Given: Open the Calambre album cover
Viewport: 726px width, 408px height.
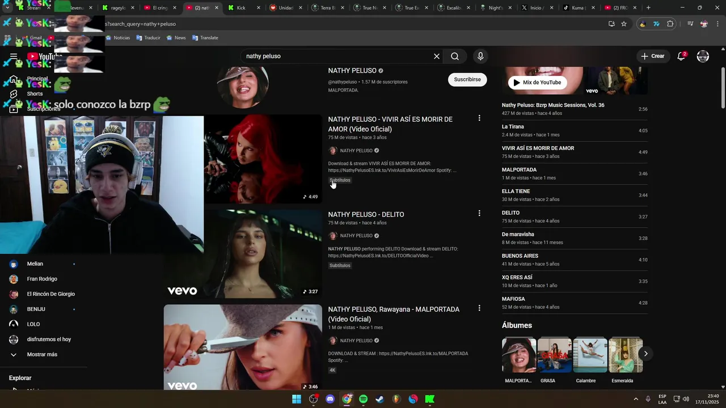Looking at the screenshot, I should [590, 355].
